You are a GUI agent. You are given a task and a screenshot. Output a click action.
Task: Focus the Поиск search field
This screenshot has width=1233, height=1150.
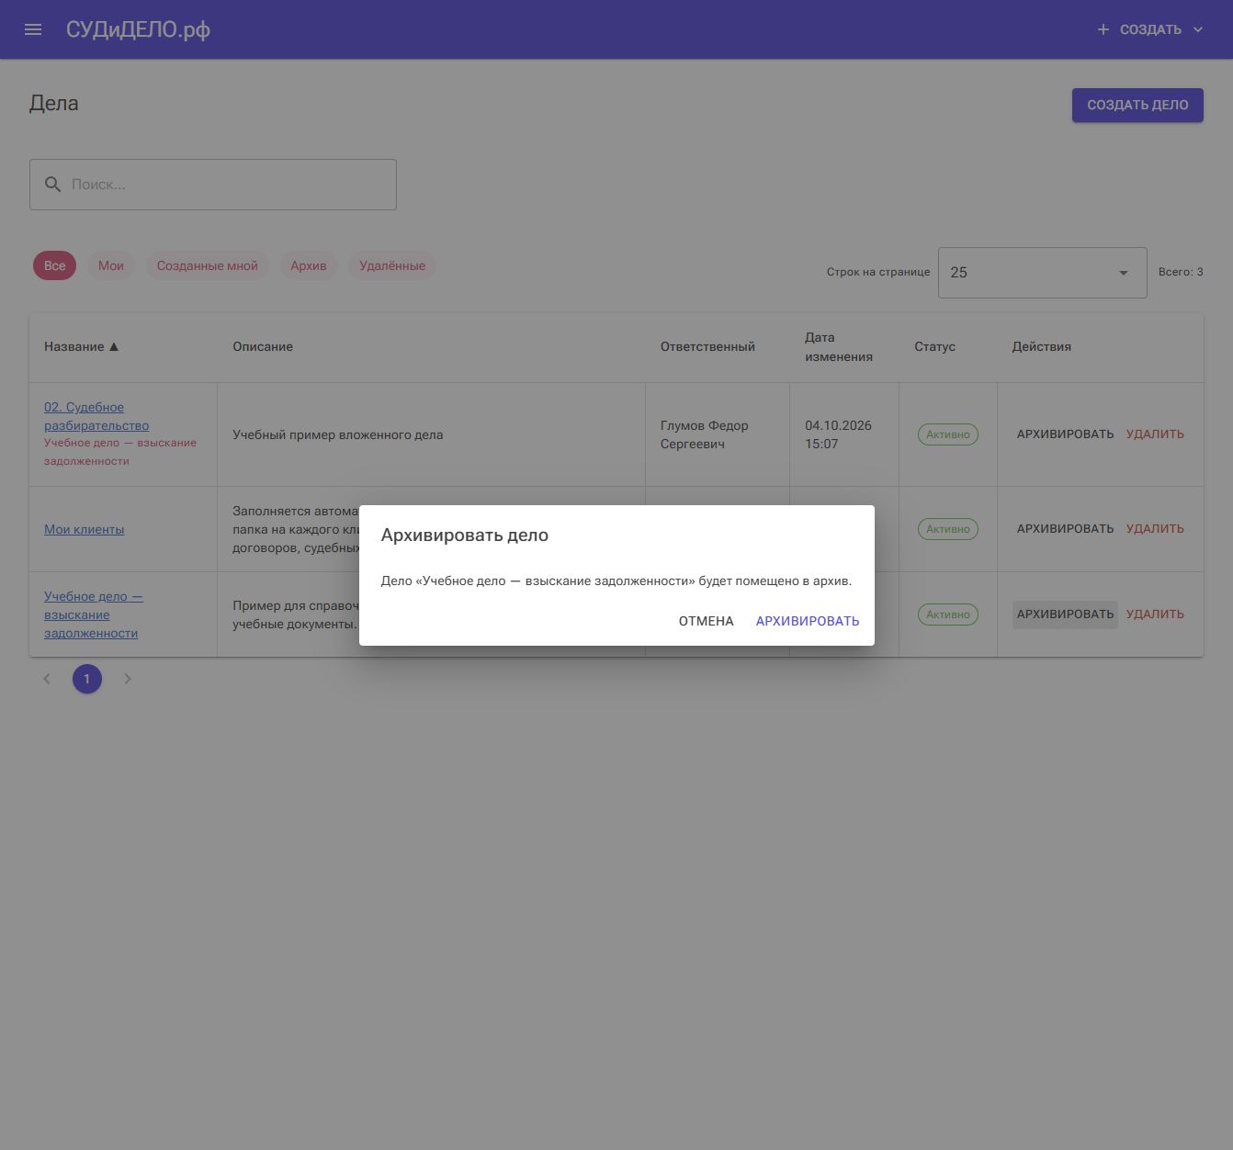tap(213, 185)
